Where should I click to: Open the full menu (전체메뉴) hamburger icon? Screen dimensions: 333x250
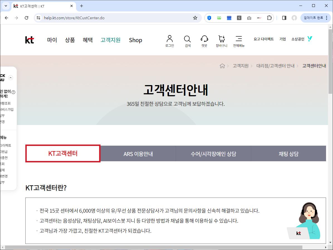239,41
